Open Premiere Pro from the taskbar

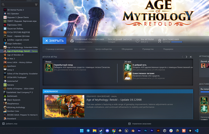152,131
